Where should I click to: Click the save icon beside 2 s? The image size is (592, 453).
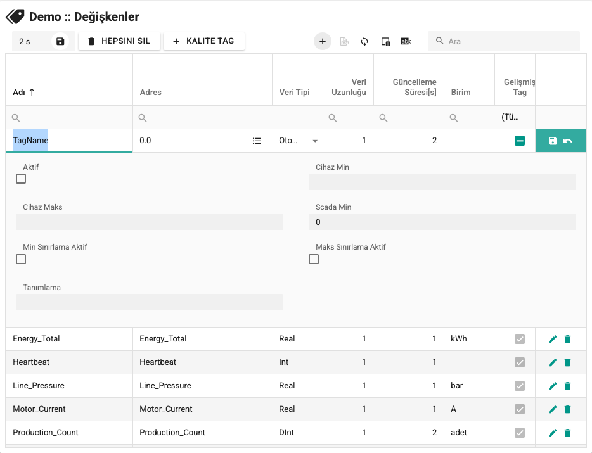[60, 41]
